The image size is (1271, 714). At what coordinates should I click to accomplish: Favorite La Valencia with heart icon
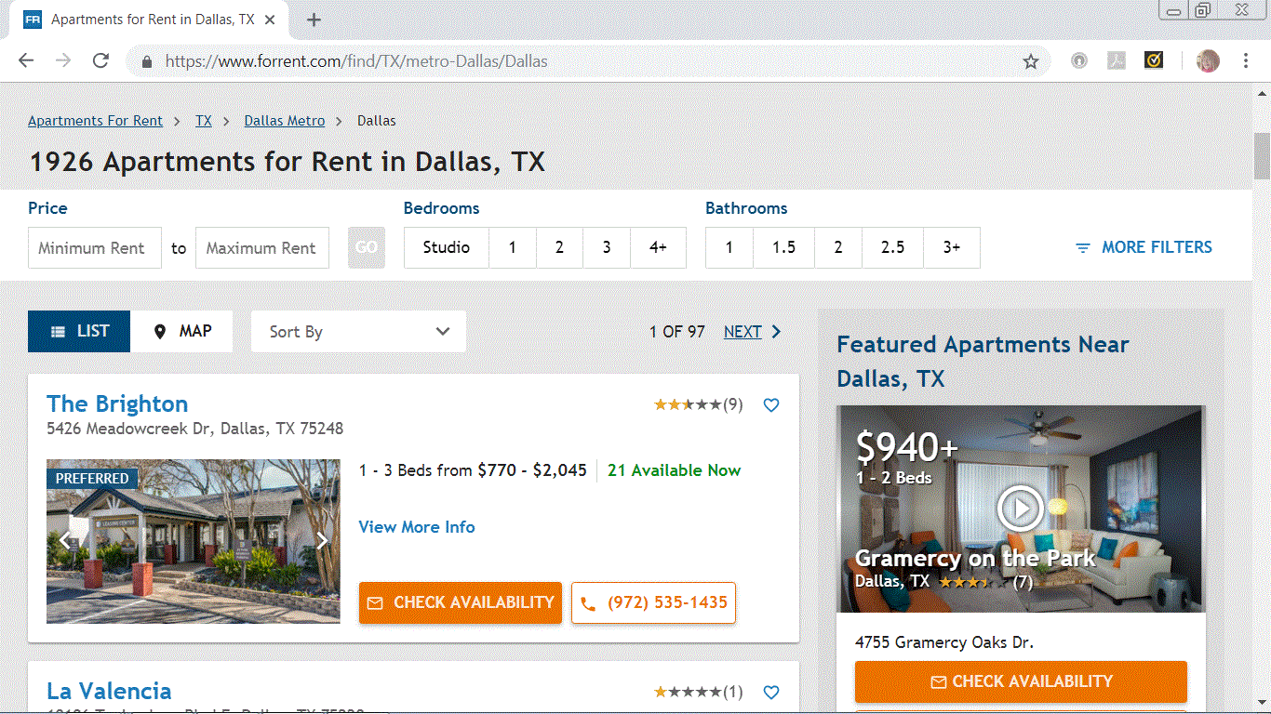pyautogui.click(x=771, y=692)
